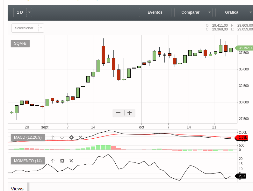253x191 pixels.
Task: Click the 37.500 price axis label
Action: 244,53
